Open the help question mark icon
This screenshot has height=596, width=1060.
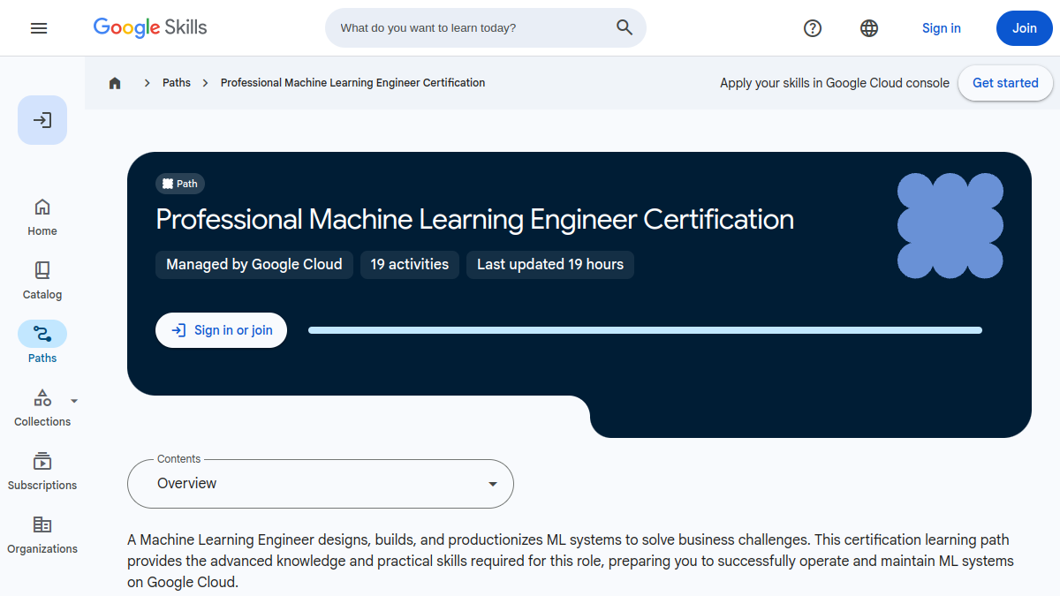click(x=813, y=28)
